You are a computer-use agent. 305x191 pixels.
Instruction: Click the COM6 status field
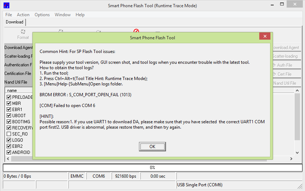click(99, 176)
